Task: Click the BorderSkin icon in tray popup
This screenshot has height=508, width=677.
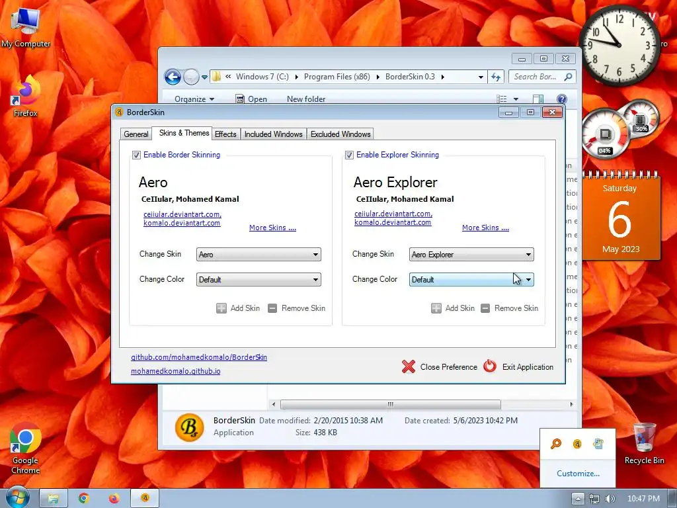Action: coord(577,444)
